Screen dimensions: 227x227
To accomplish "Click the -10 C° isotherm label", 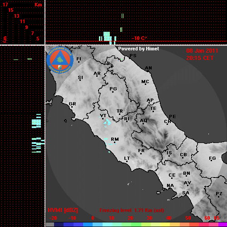I will (139, 38).
